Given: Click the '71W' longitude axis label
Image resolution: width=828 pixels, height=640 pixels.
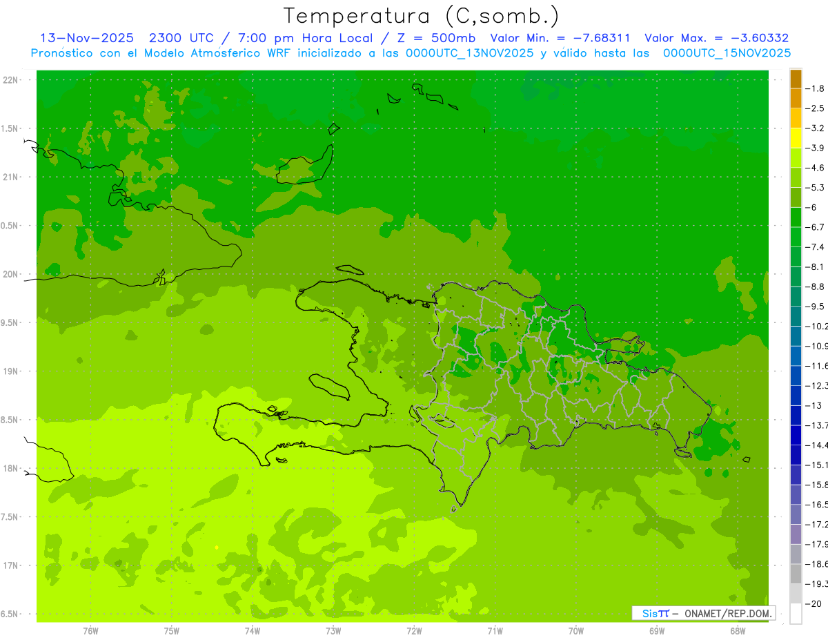Looking at the screenshot, I should [x=495, y=631].
